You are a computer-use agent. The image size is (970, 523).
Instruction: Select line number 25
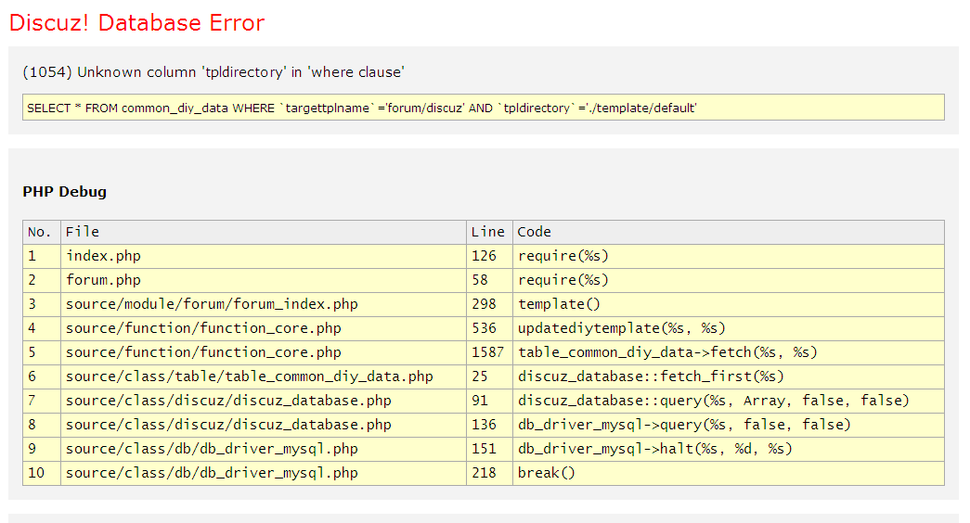[x=489, y=376]
